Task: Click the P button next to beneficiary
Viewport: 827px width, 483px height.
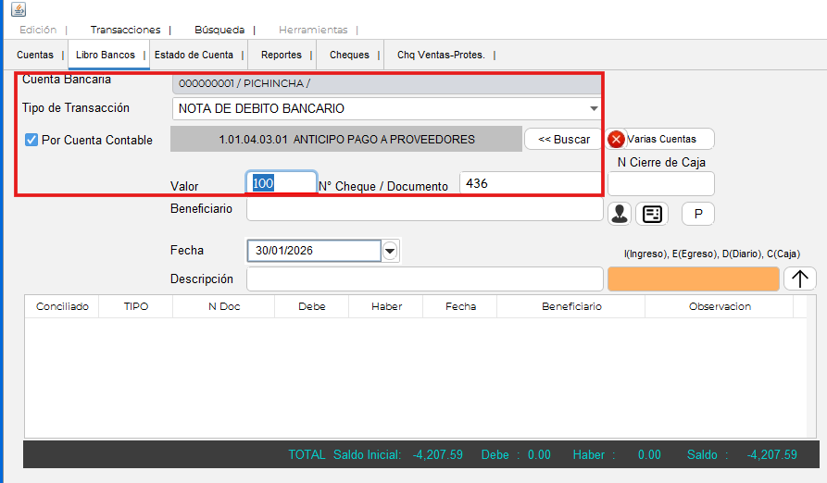Action: point(698,214)
